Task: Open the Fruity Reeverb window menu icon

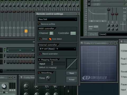Action: [x=21, y=77]
